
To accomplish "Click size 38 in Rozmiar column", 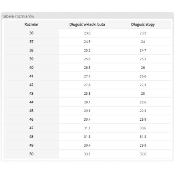I will click(31, 50).
